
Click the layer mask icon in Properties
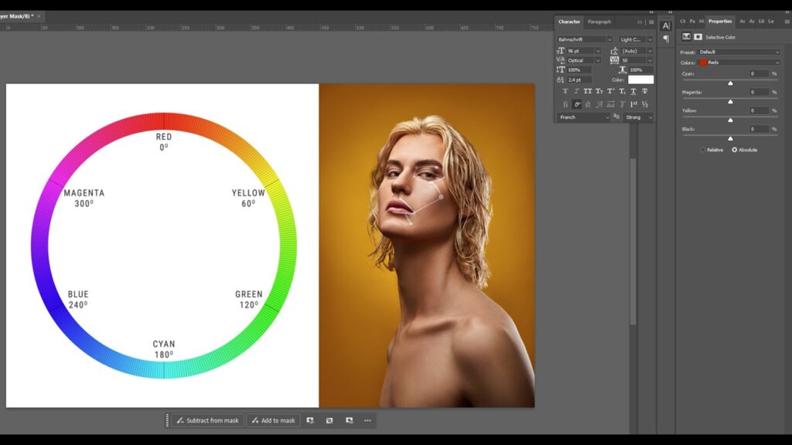[698, 37]
